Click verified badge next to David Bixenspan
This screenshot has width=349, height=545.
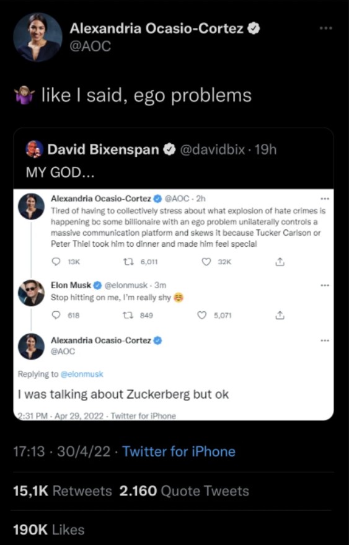click(x=169, y=150)
